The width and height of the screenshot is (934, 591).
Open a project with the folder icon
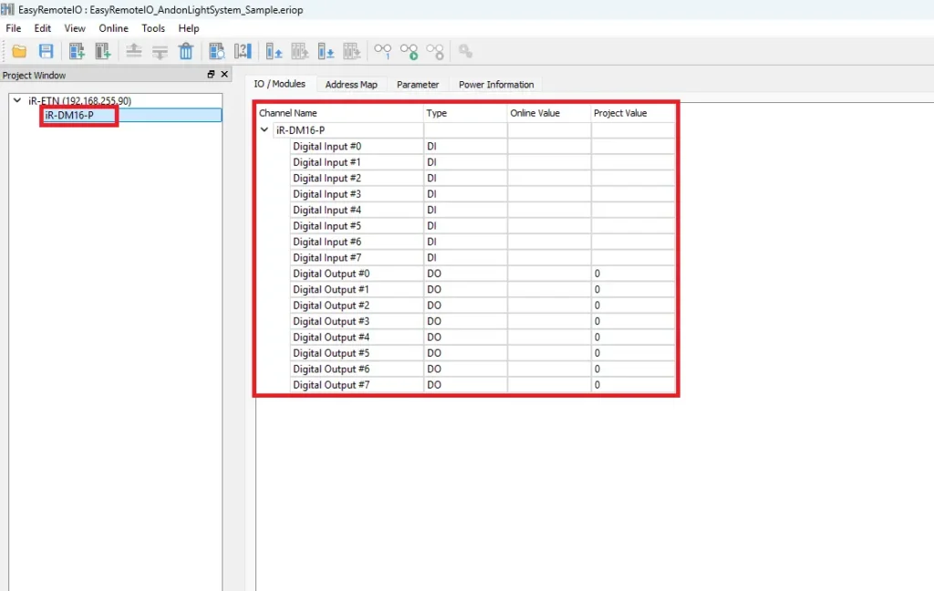[x=19, y=52]
